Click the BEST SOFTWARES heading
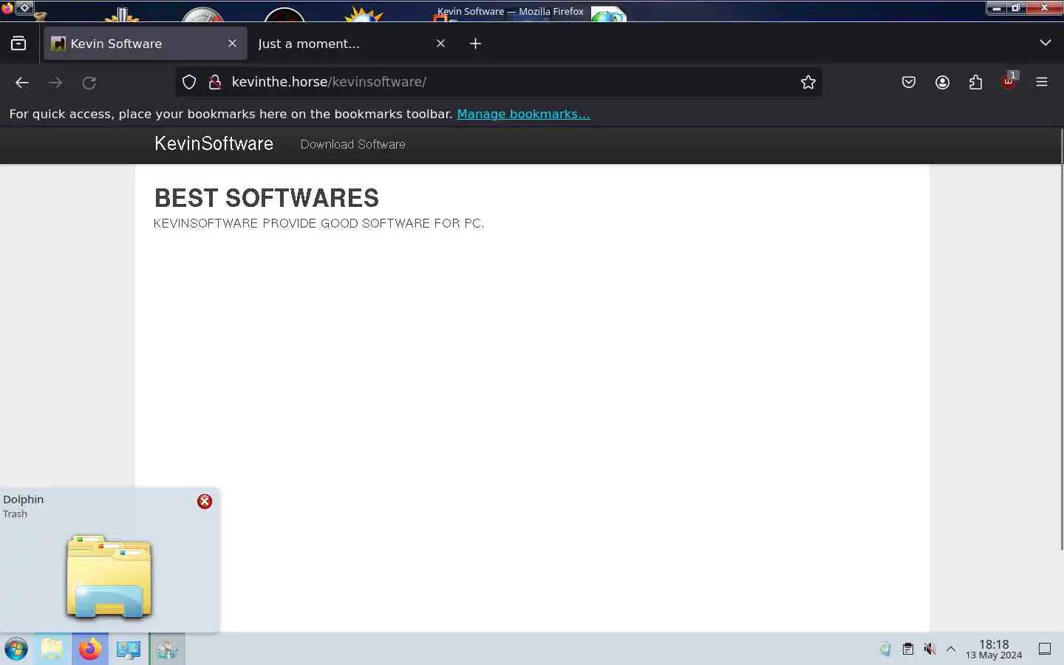The height and width of the screenshot is (665, 1064). [266, 198]
